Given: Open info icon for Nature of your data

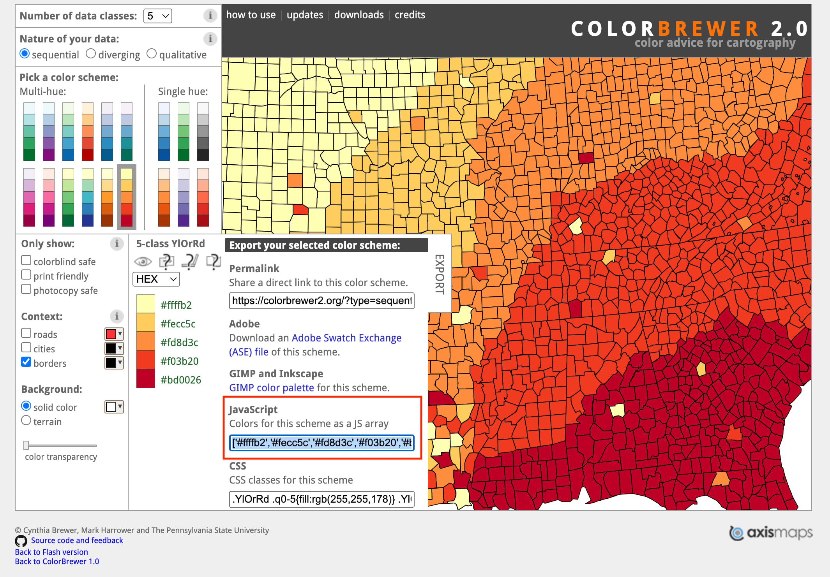Looking at the screenshot, I should pos(210,39).
